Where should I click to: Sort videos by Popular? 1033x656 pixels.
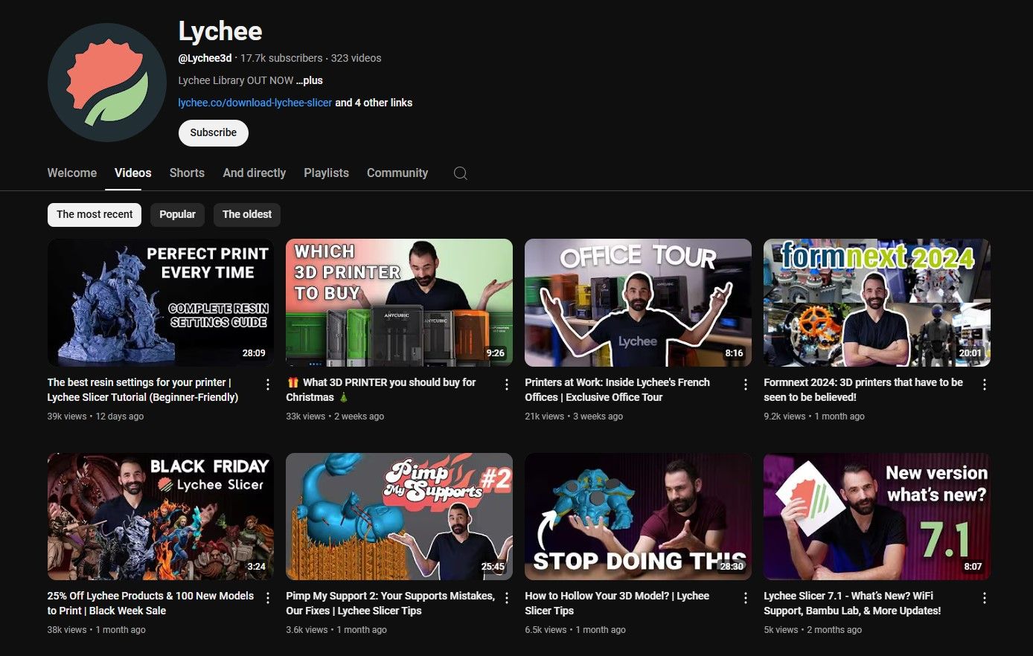pyautogui.click(x=177, y=214)
